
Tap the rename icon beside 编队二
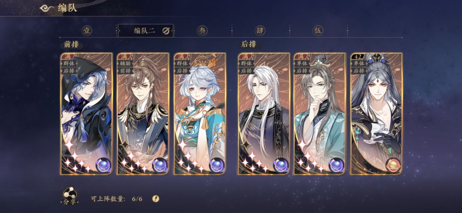(x=166, y=31)
